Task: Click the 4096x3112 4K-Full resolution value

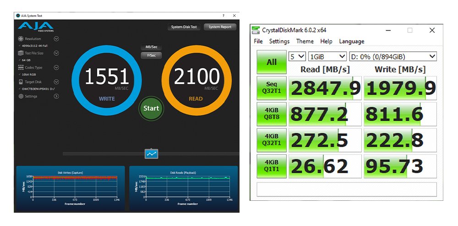Action: coord(34,46)
